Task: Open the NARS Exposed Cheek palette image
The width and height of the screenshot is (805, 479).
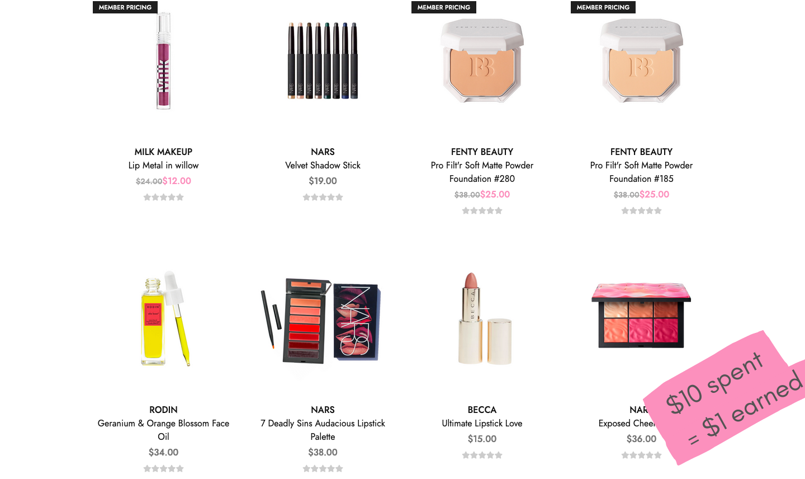Action: tap(641, 315)
